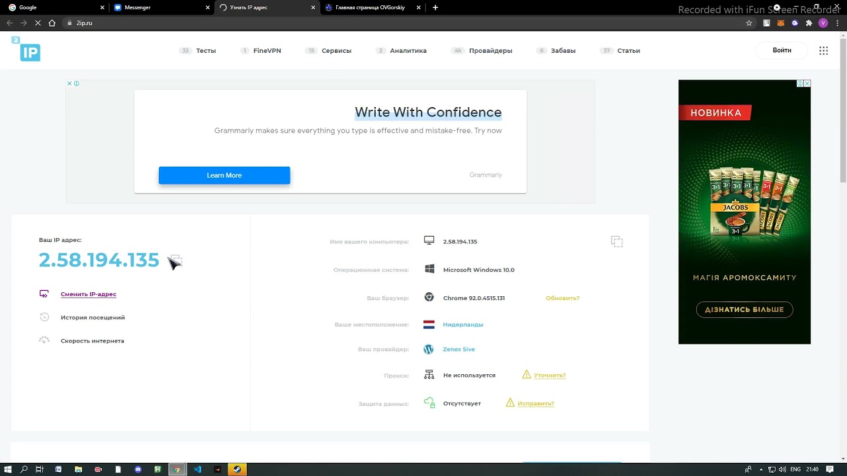The image size is (847, 476).
Task: Open Скорость интернета
Action: click(92, 340)
